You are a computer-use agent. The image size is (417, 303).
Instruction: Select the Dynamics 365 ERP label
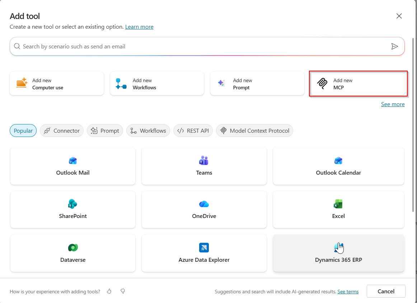[338, 260]
